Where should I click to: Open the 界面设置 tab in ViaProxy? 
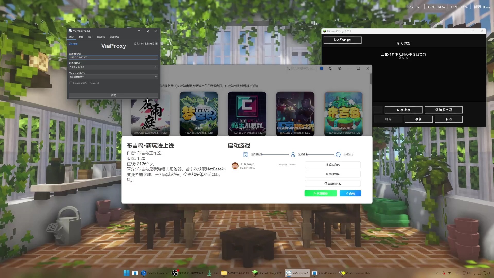click(x=114, y=37)
